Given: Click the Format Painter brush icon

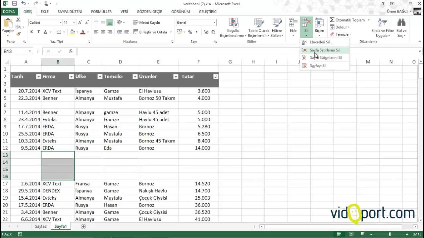Looking at the screenshot, I should (18, 33).
